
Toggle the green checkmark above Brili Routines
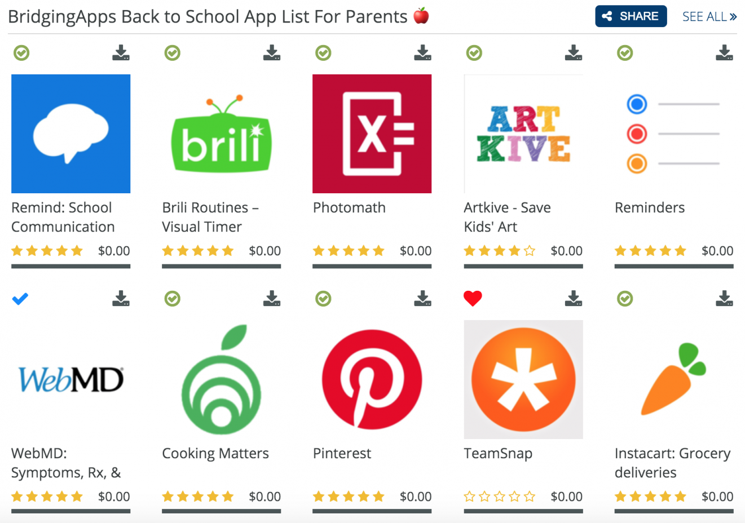[172, 53]
